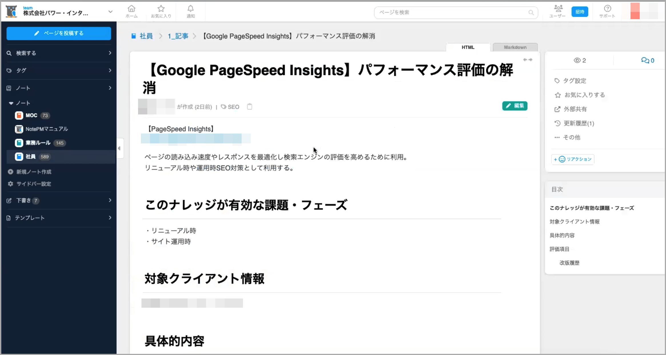Click the ページを投稿する button
This screenshot has width=666, height=355.
coord(59,33)
